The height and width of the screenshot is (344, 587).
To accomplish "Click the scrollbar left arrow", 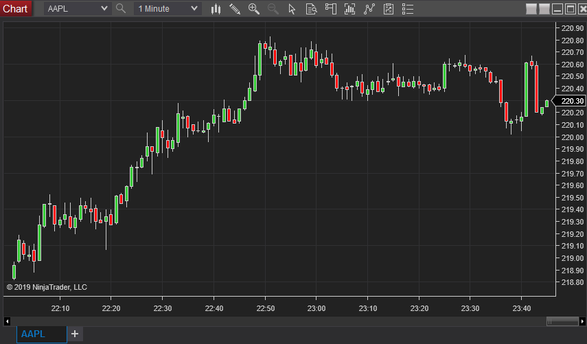I will pyautogui.click(x=7, y=321).
